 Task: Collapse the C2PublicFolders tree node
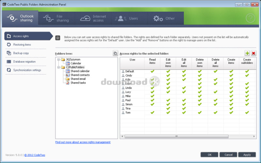(59, 67)
